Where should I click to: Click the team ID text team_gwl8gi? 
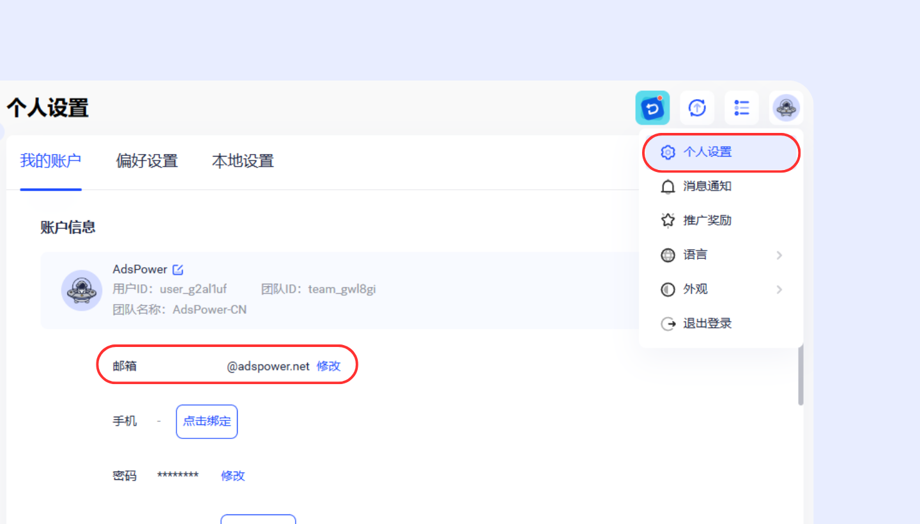click(342, 289)
